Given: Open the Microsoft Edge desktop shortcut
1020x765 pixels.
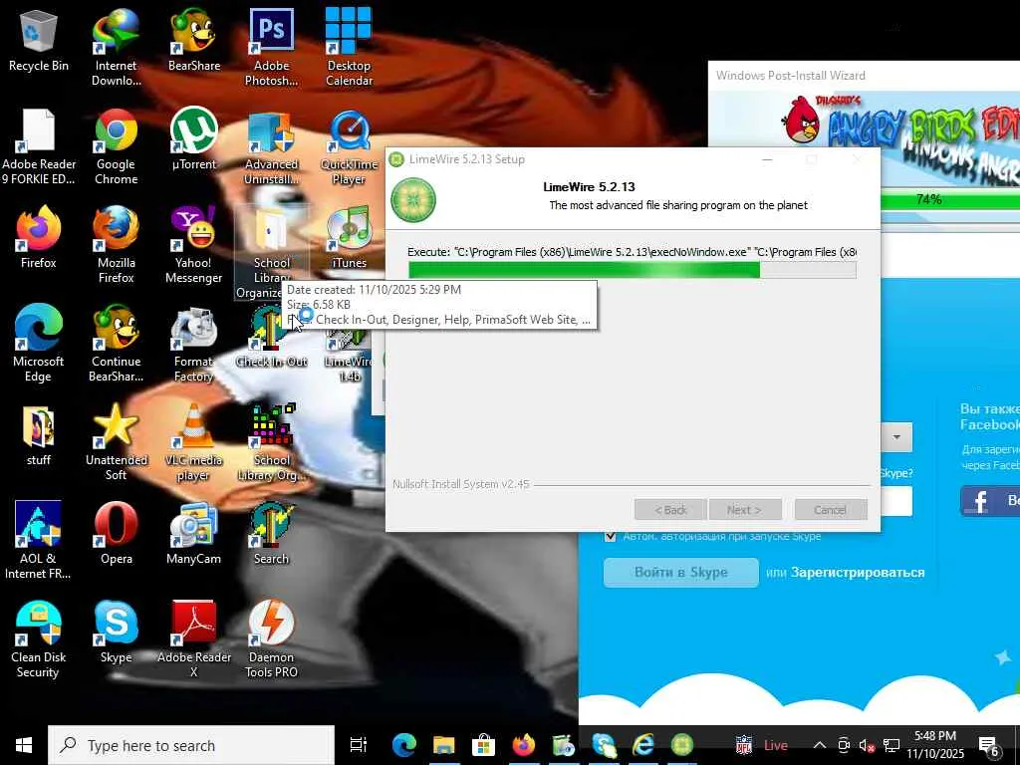Looking at the screenshot, I should coord(39,344).
